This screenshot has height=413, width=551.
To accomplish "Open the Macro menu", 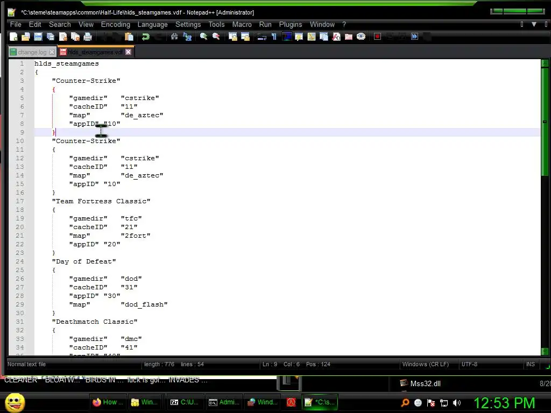I will coord(242,24).
